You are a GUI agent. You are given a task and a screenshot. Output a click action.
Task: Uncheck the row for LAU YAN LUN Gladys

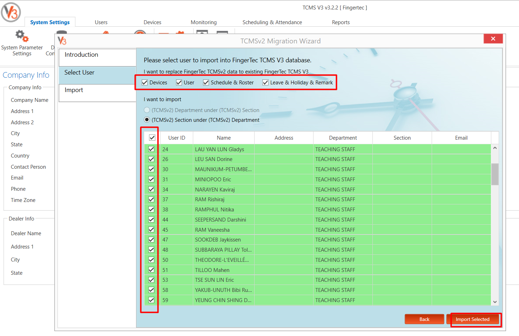pos(151,149)
